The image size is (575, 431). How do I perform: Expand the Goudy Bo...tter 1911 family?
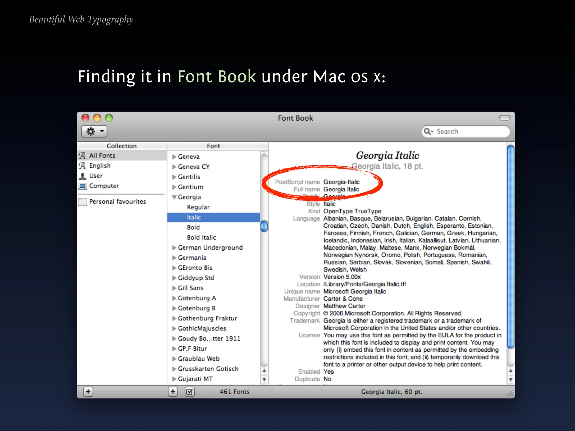click(x=174, y=338)
